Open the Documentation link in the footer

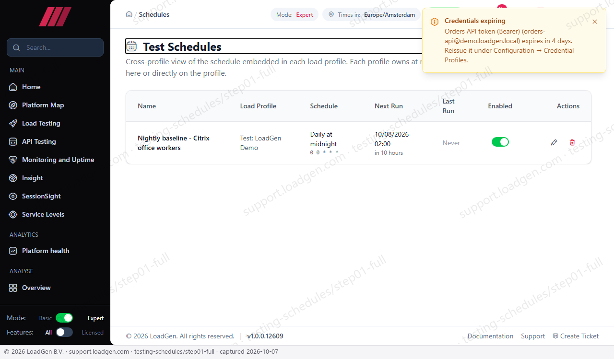click(x=490, y=336)
